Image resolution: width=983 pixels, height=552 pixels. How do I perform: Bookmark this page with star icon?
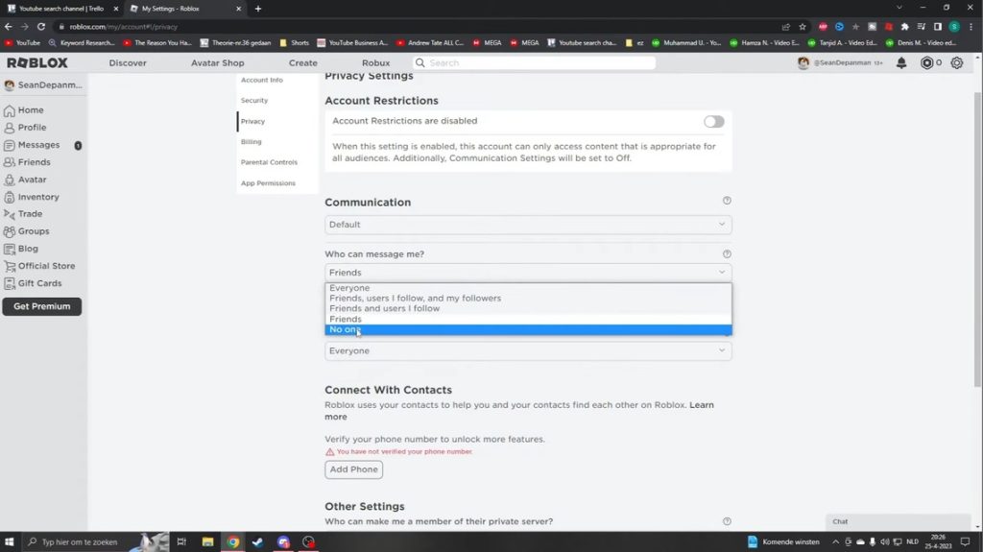point(803,26)
